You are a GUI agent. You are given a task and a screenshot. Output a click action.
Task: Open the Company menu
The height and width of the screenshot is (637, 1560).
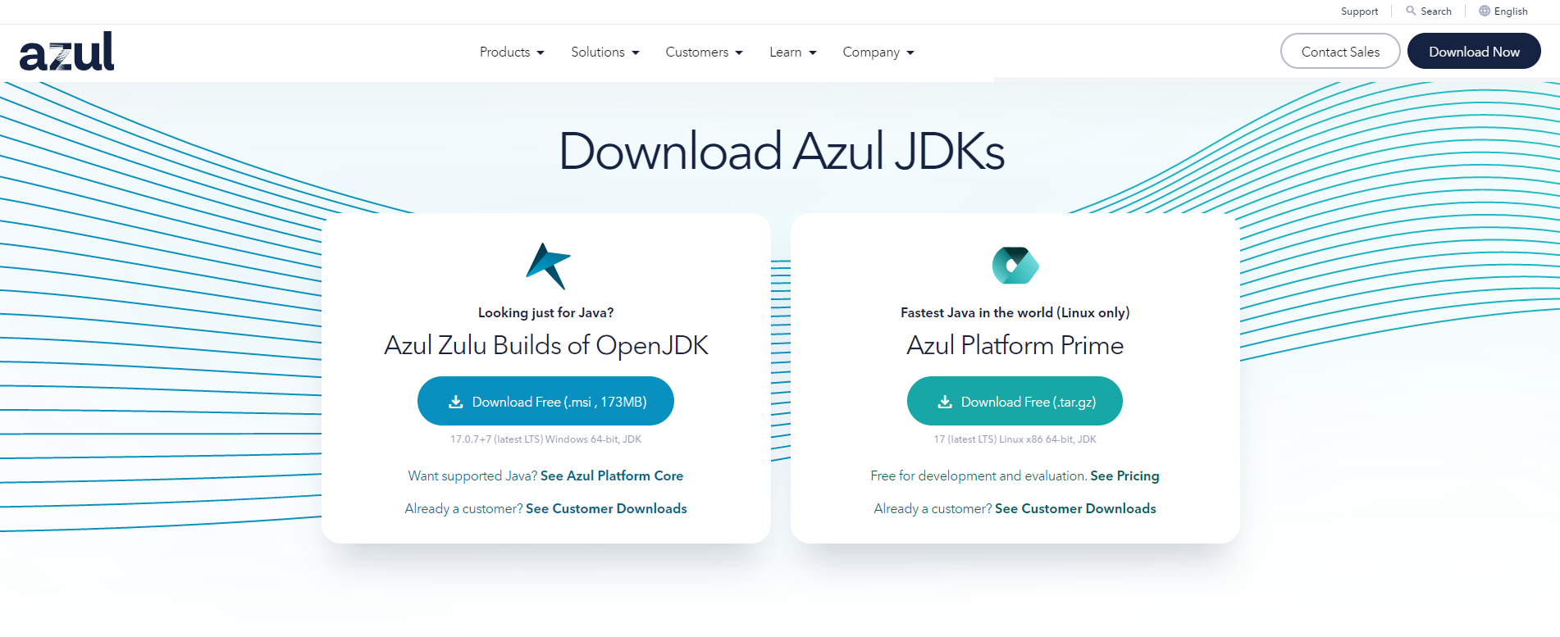[x=878, y=52]
